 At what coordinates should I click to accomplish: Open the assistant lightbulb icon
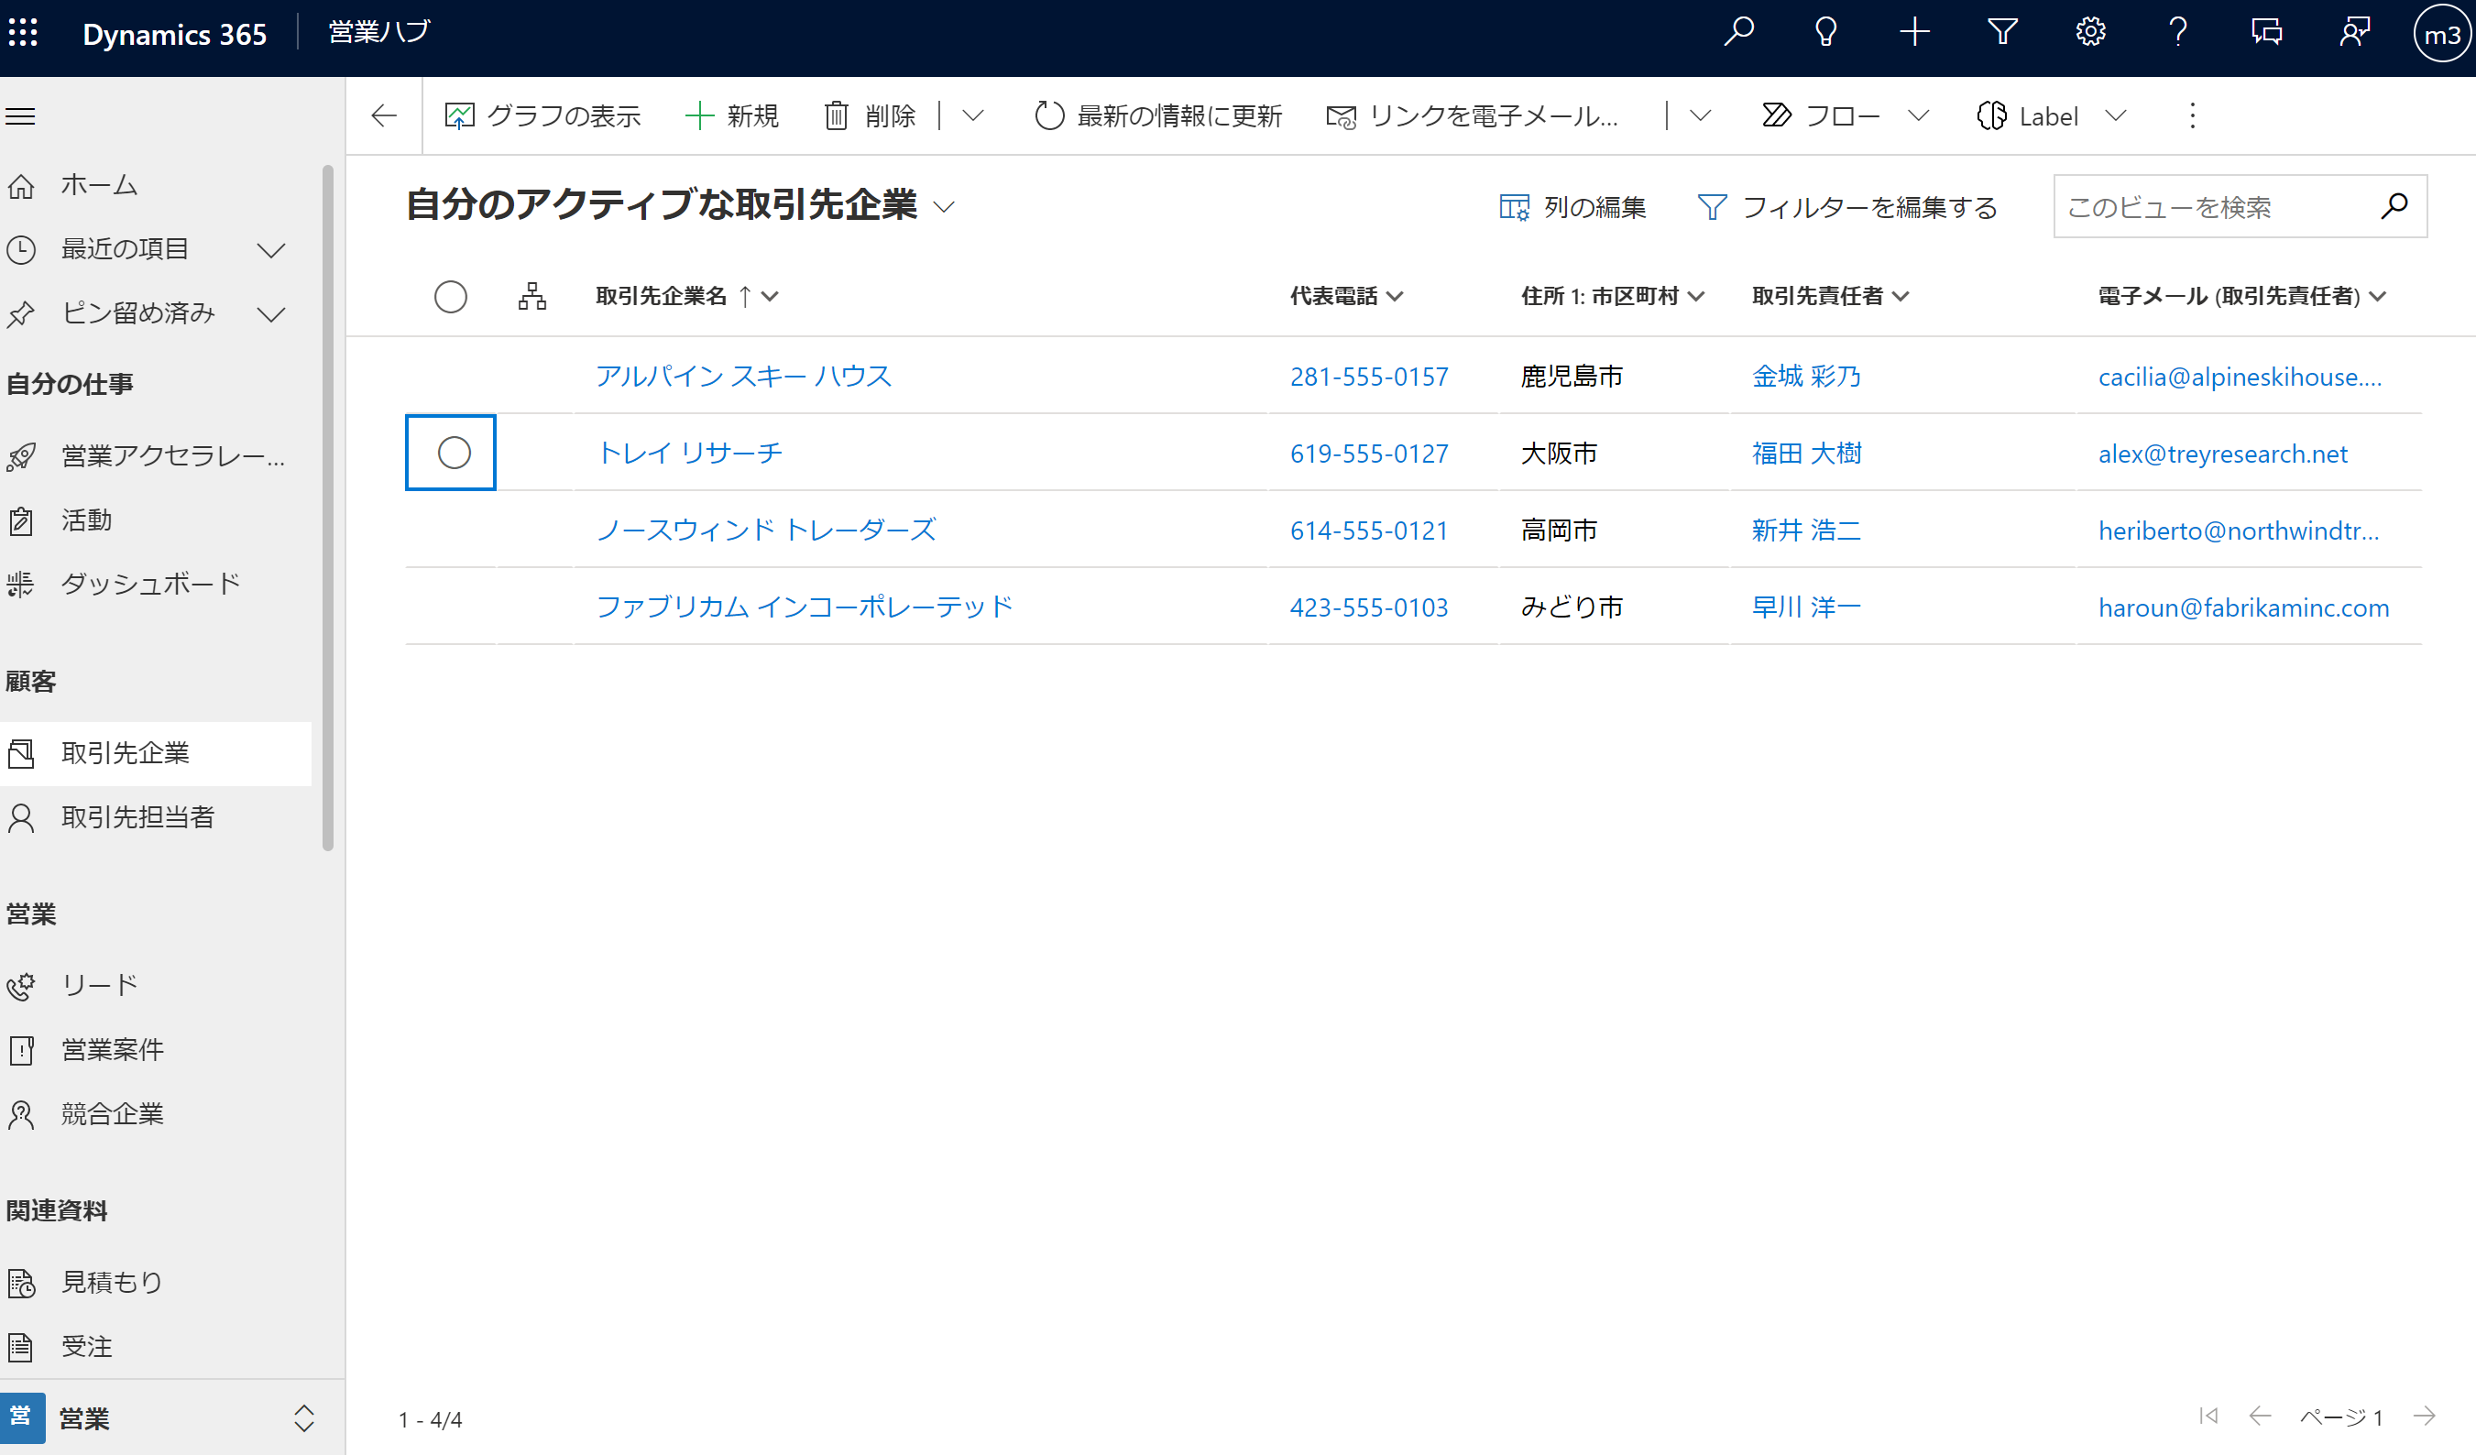click(x=1825, y=33)
